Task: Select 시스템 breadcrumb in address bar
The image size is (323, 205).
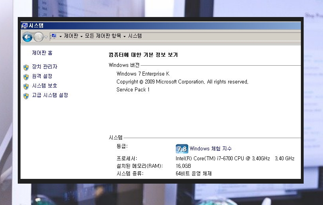Action: click(135, 36)
